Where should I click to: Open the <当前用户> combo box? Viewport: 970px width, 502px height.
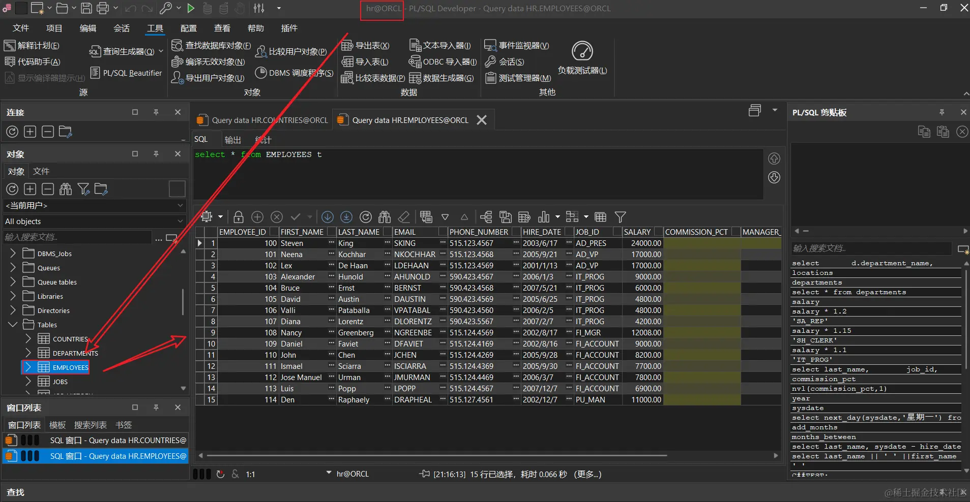tap(95, 205)
